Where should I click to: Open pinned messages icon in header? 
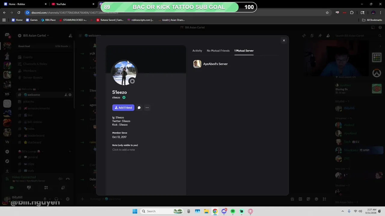tap(320, 36)
